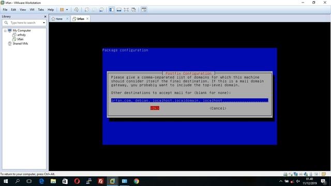The height and width of the screenshot is (186, 331).
Task: Open the Help menu
Action: [51, 10]
